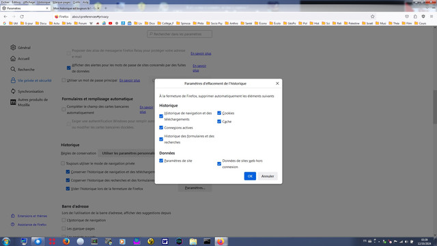The height and width of the screenshot is (246, 437).
Task: Open the Marque-pages menu
Action: (x=61, y=2)
